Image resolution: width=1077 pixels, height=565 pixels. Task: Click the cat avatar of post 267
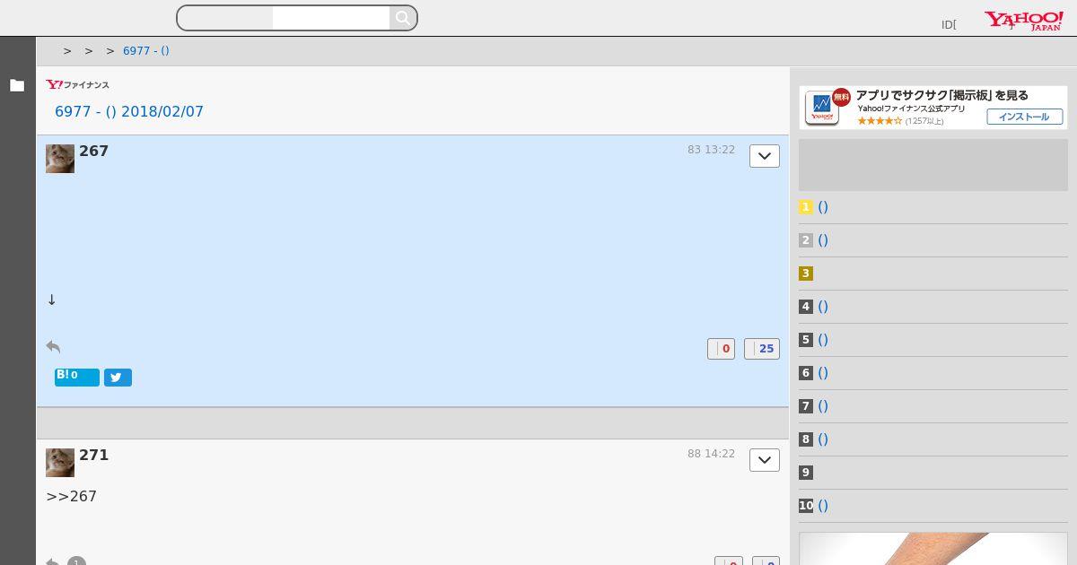[60, 159]
